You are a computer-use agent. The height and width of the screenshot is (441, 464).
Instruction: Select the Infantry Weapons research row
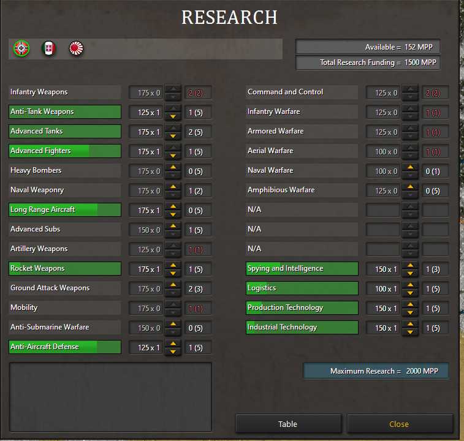point(65,92)
